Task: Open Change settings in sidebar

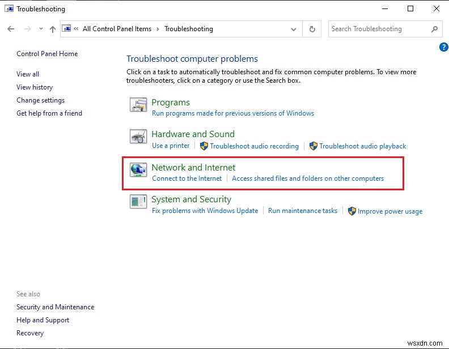Action: coord(41,100)
